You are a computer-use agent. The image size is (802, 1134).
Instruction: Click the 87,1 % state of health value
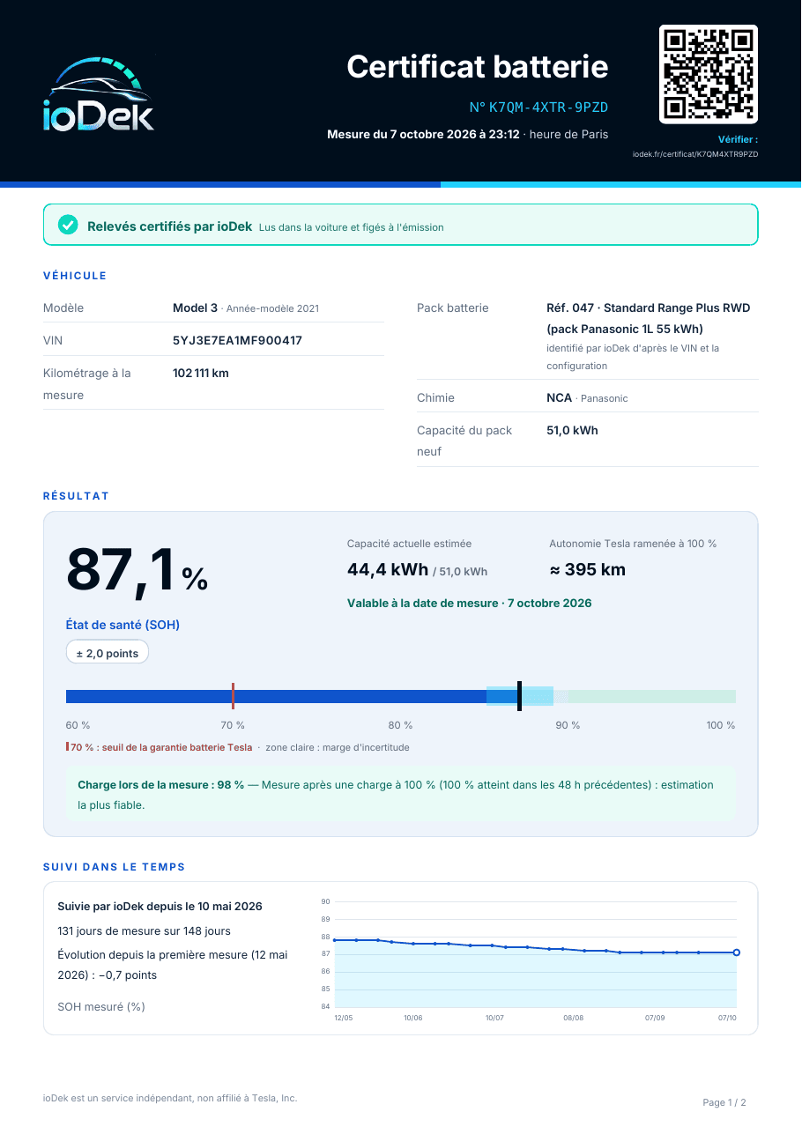click(137, 570)
